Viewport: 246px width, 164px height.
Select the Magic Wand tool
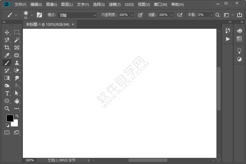[x=17, y=40]
